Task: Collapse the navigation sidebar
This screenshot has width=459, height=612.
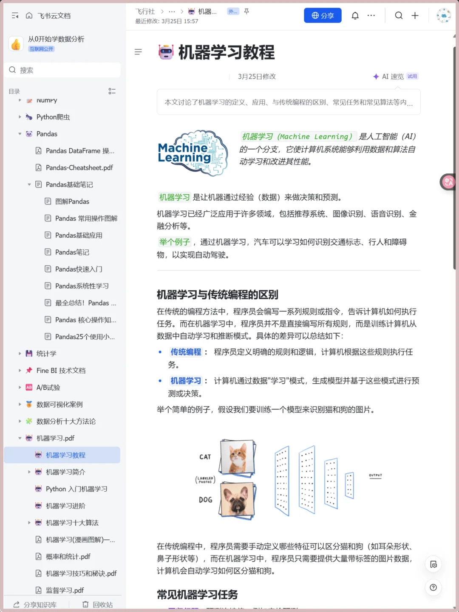Action: [x=15, y=15]
